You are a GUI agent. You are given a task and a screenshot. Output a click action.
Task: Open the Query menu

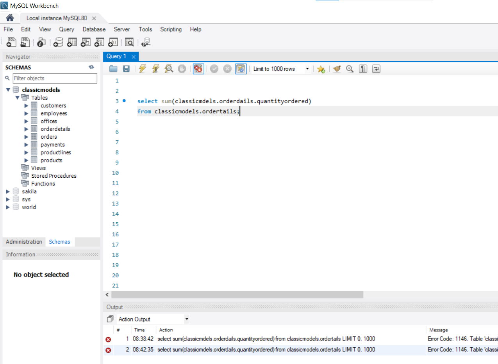coord(67,29)
